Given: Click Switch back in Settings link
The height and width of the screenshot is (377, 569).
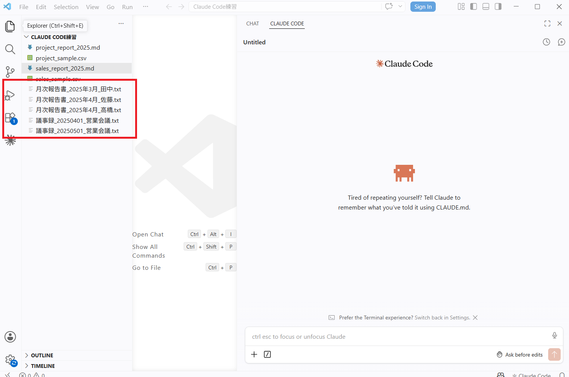Looking at the screenshot, I should [442, 318].
